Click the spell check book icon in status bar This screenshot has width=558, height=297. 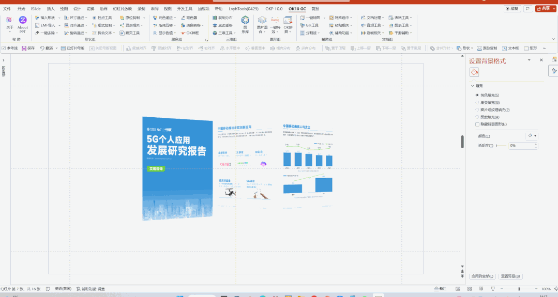tap(48, 289)
